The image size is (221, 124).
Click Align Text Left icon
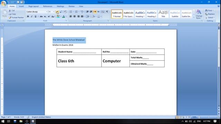(70, 17)
